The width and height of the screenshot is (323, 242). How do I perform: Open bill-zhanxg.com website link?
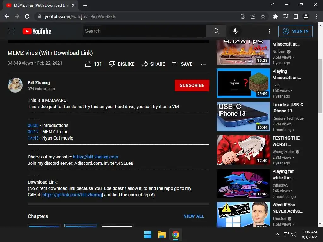pos(96,157)
